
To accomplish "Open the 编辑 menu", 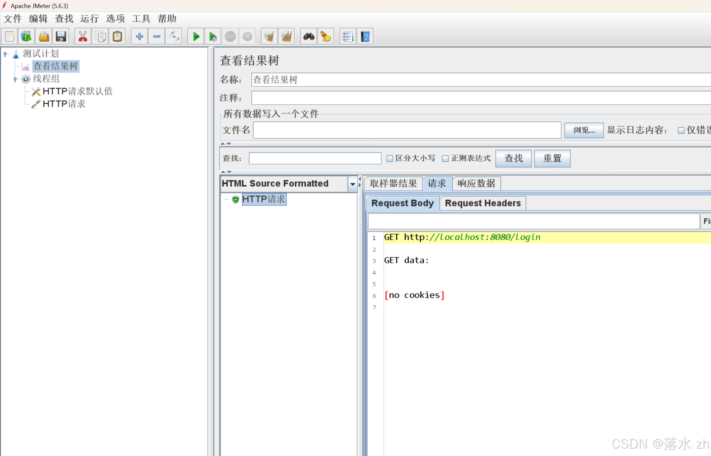I will pos(38,18).
